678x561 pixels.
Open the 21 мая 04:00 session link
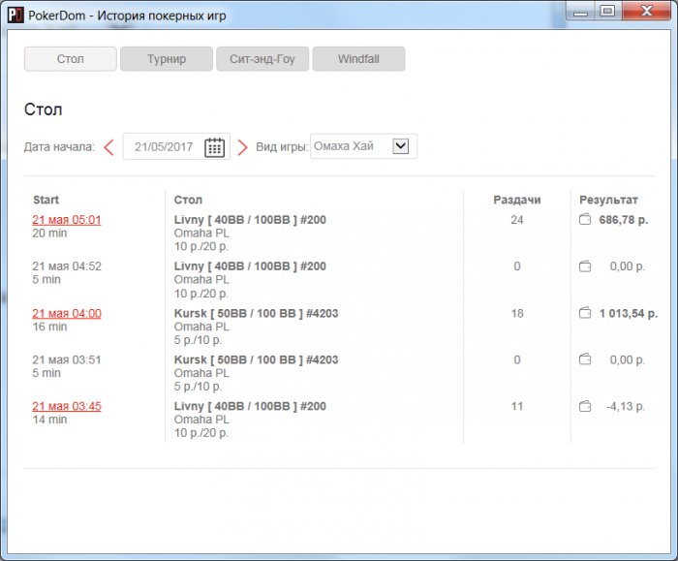coord(67,313)
